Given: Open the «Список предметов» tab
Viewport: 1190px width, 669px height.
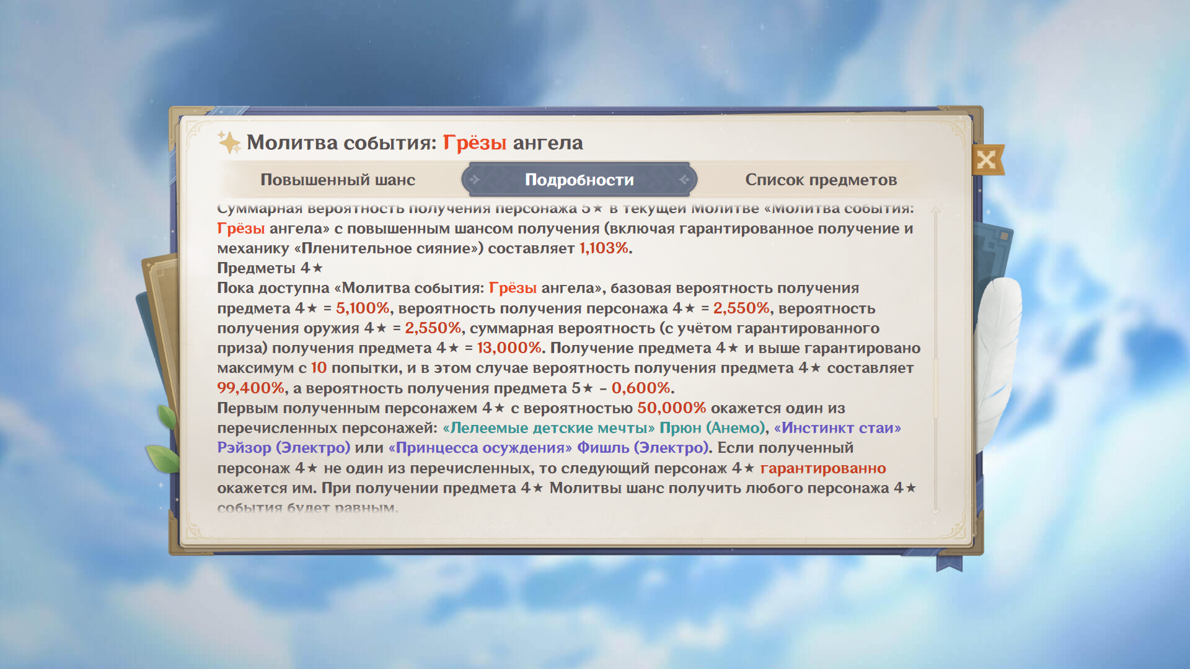Looking at the screenshot, I should click(x=821, y=180).
